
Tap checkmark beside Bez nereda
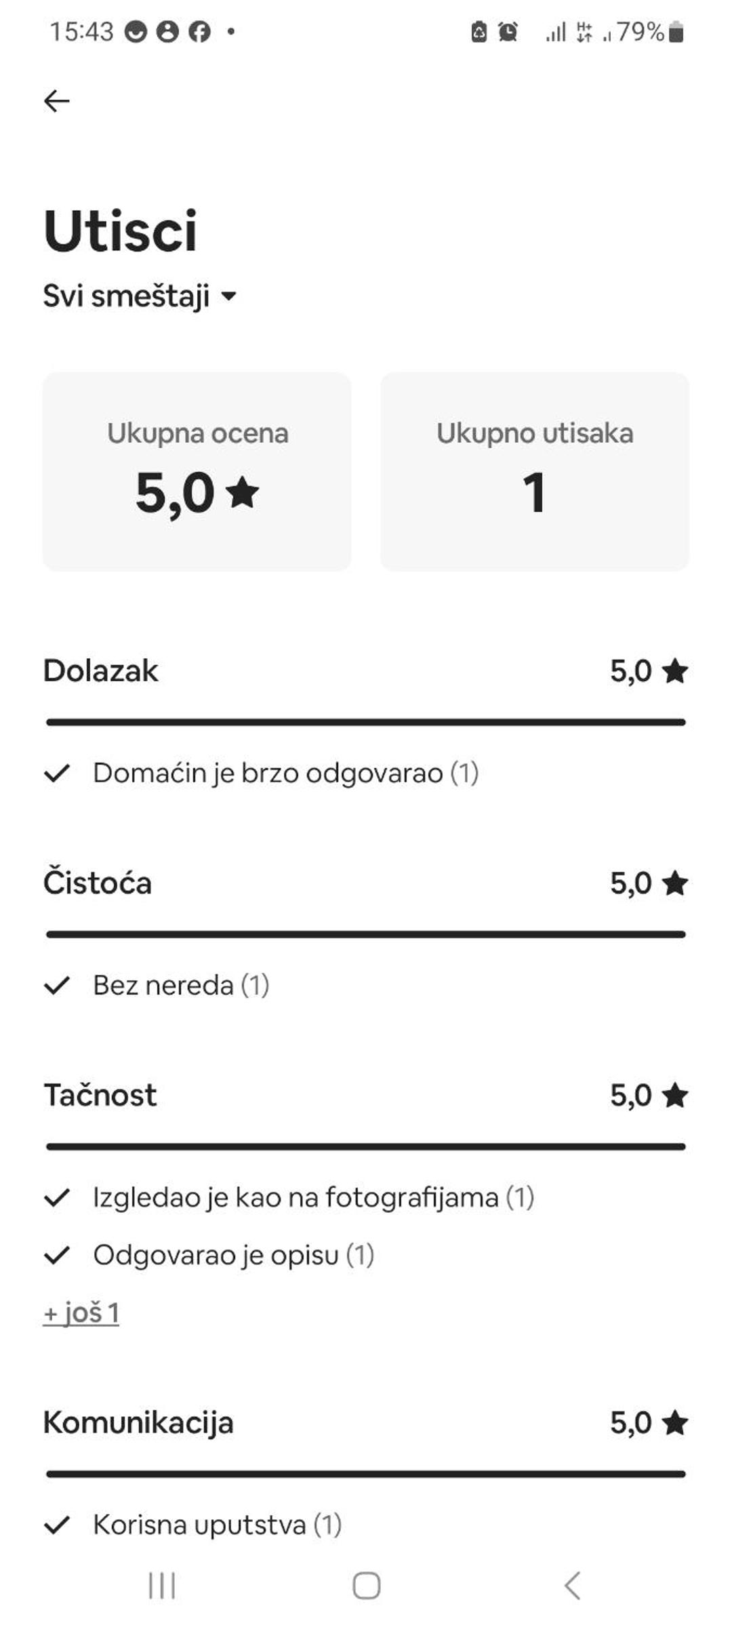(x=57, y=985)
